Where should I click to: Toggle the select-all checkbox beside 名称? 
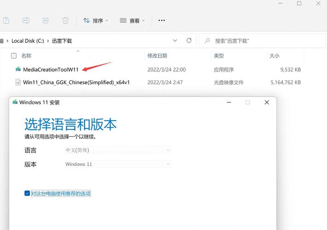click(x=14, y=56)
